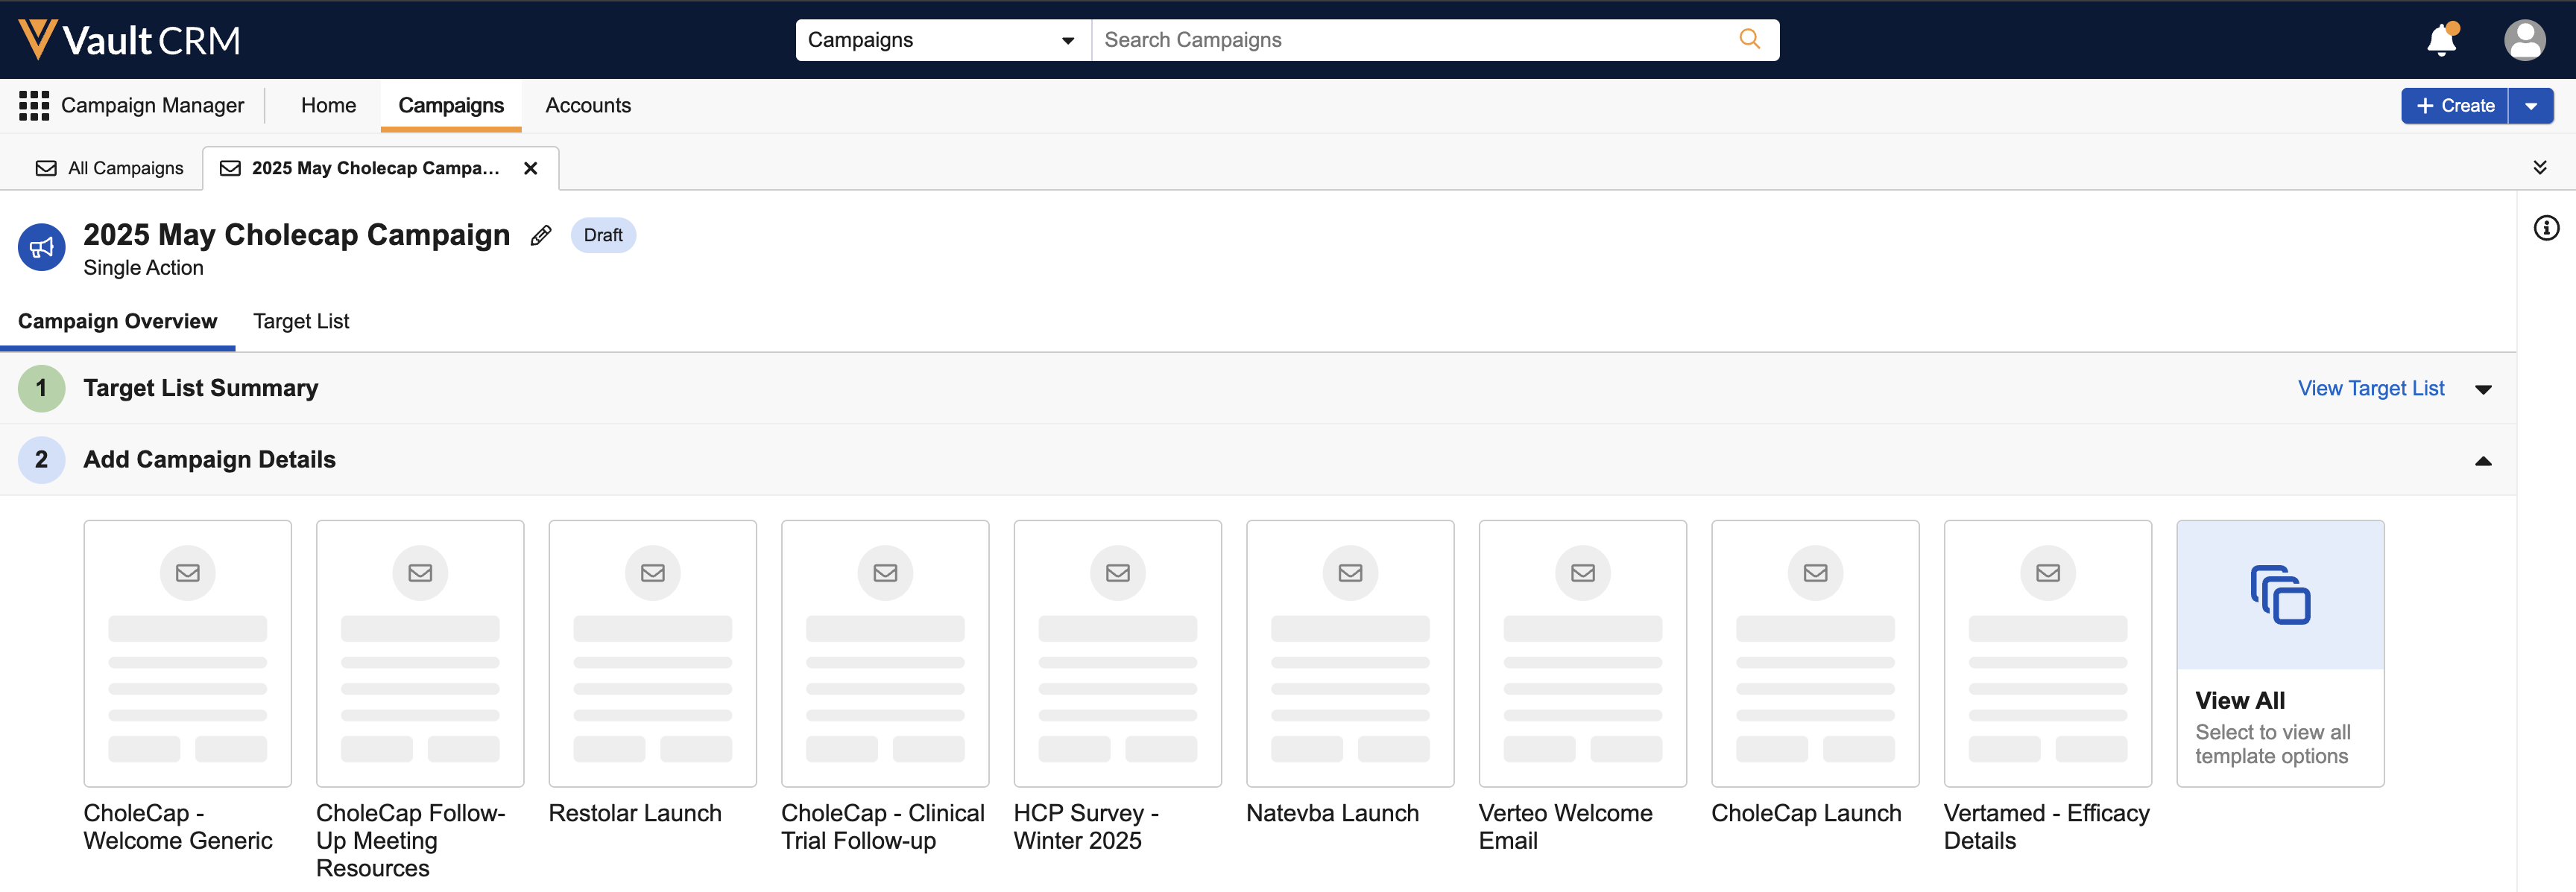Click the orange search magnifier icon
The width and height of the screenshot is (2576, 892).
tap(1749, 39)
